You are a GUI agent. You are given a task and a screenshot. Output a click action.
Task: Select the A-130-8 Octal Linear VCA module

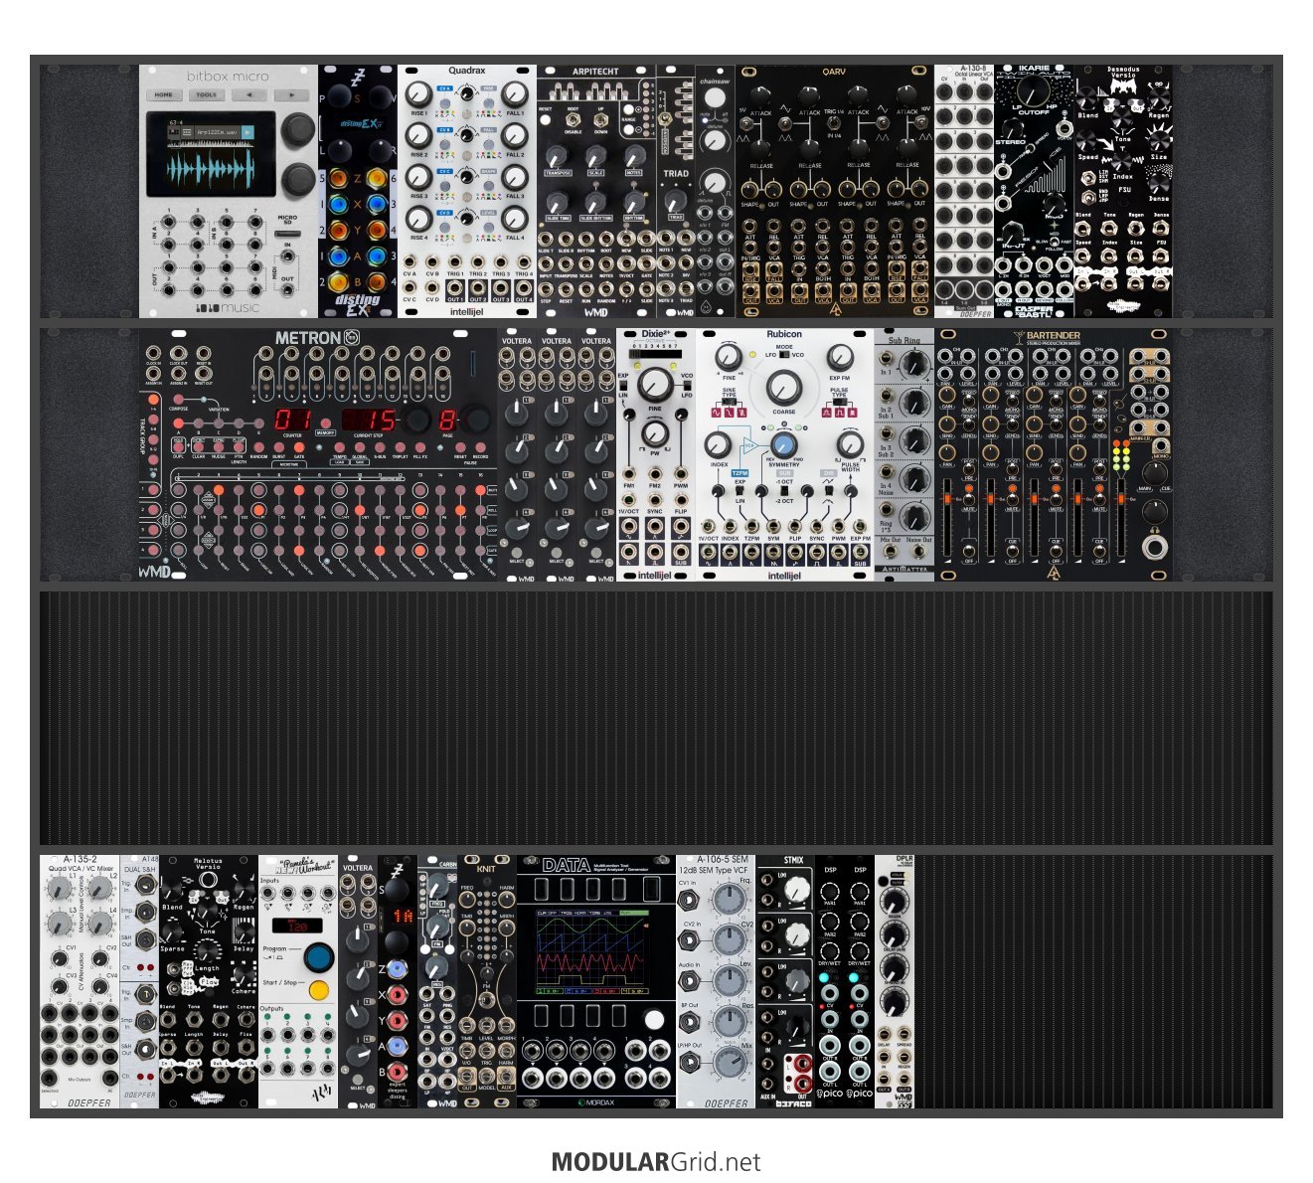coord(964,191)
